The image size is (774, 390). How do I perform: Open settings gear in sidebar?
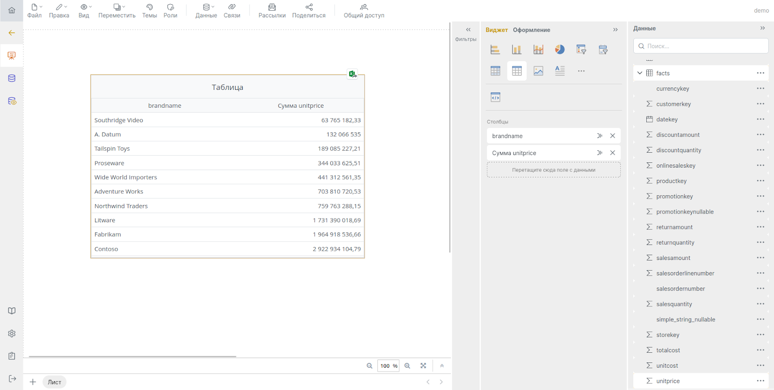[x=12, y=333]
